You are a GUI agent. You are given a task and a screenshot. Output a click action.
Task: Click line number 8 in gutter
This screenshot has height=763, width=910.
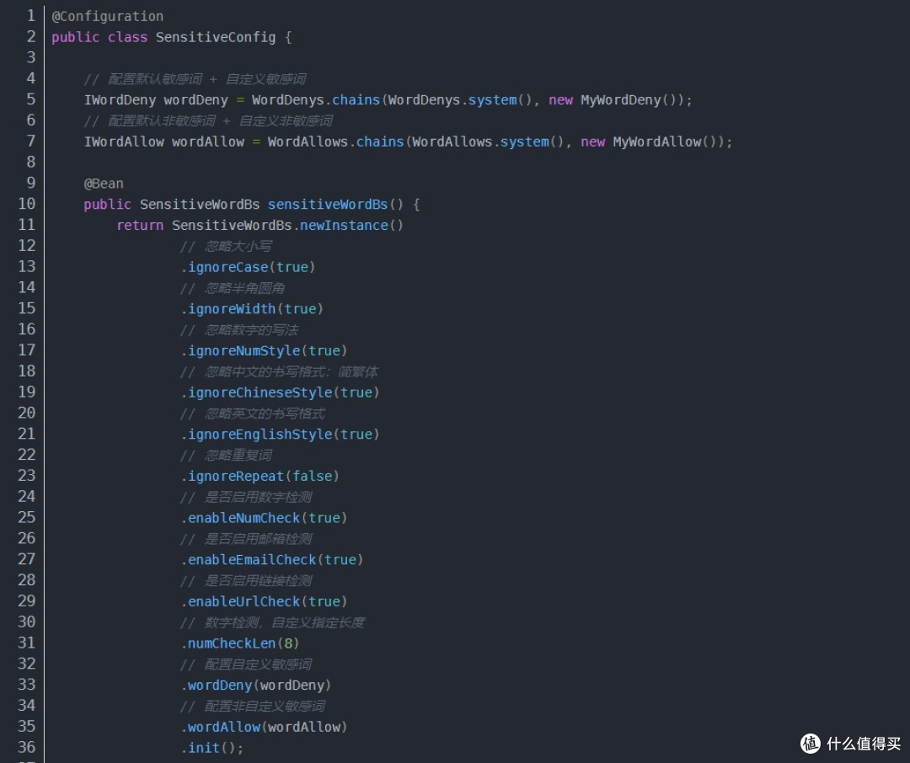(31, 162)
